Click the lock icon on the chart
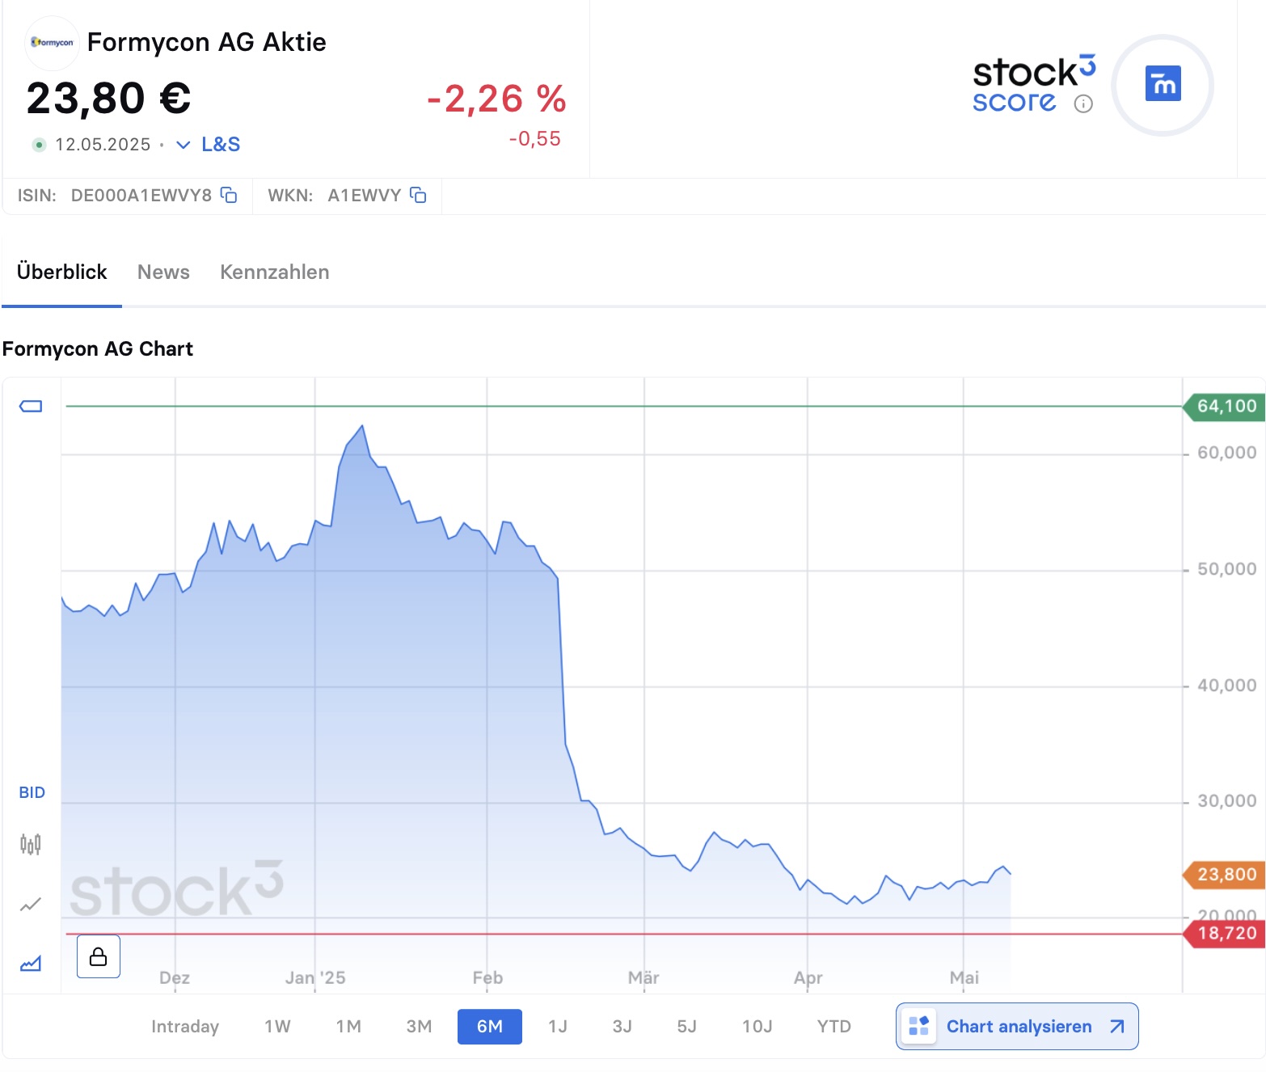Viewport: 1266px width, 1072px height. 99,956
